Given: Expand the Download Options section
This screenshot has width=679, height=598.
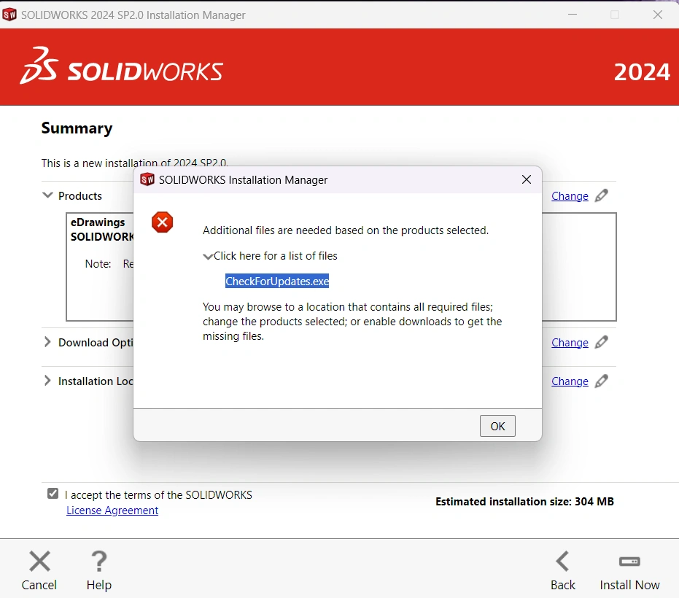Looking at the screenshot, I should click(x=47, y=342).
